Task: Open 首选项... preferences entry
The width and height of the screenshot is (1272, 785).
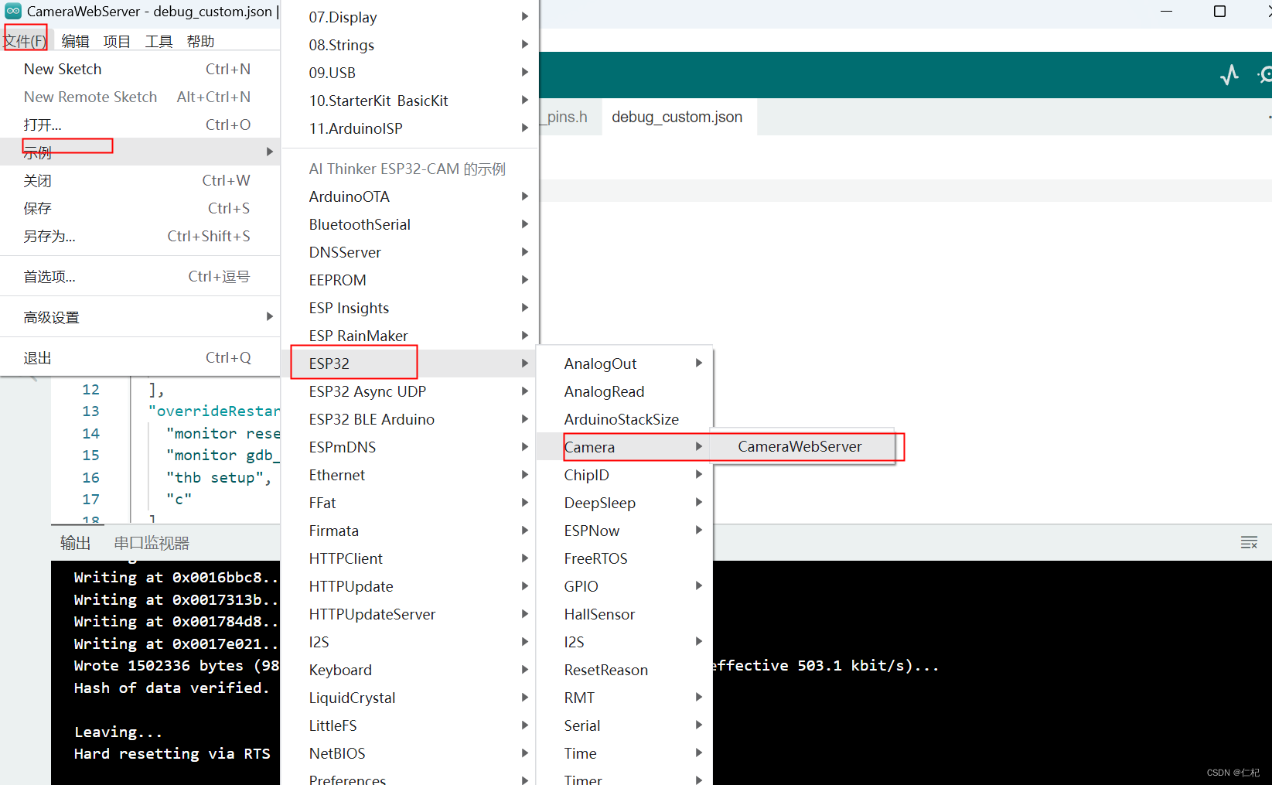Action: [140, 276]
